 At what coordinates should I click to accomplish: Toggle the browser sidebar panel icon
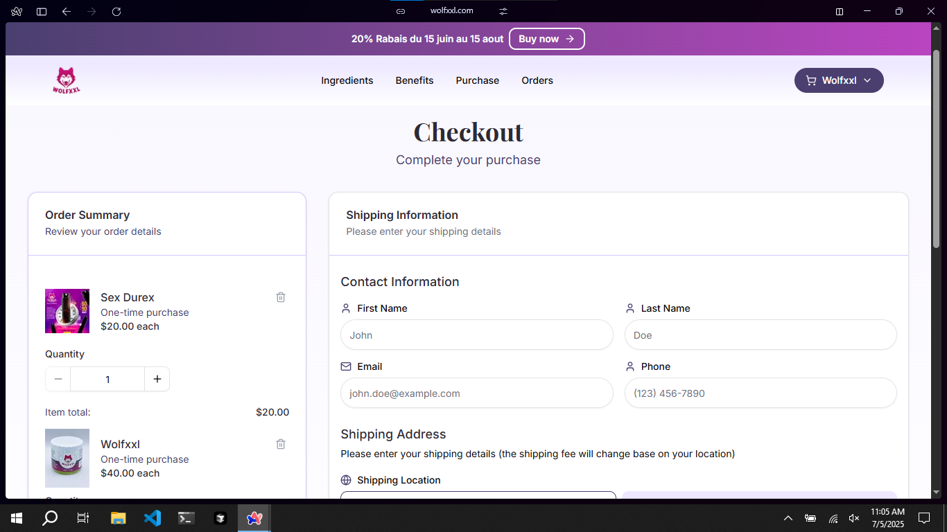tap(42, 11)
